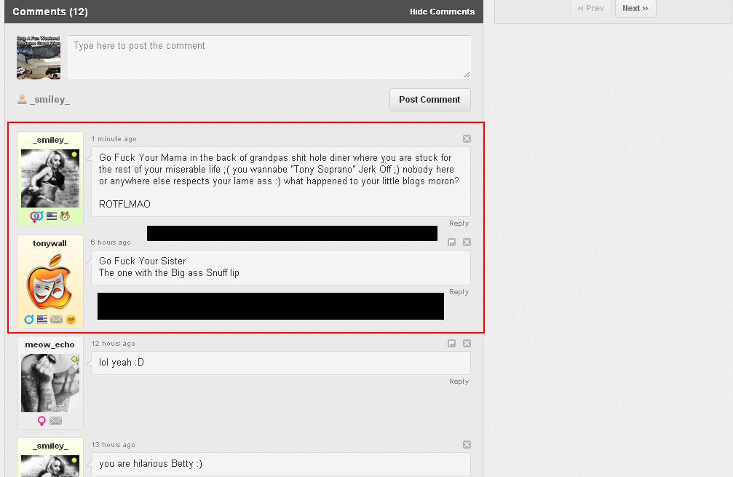Screen dimensions: 733x477
Task: Delete the _smiley_ comment from 1 minute ago
Action: (467, 139)
